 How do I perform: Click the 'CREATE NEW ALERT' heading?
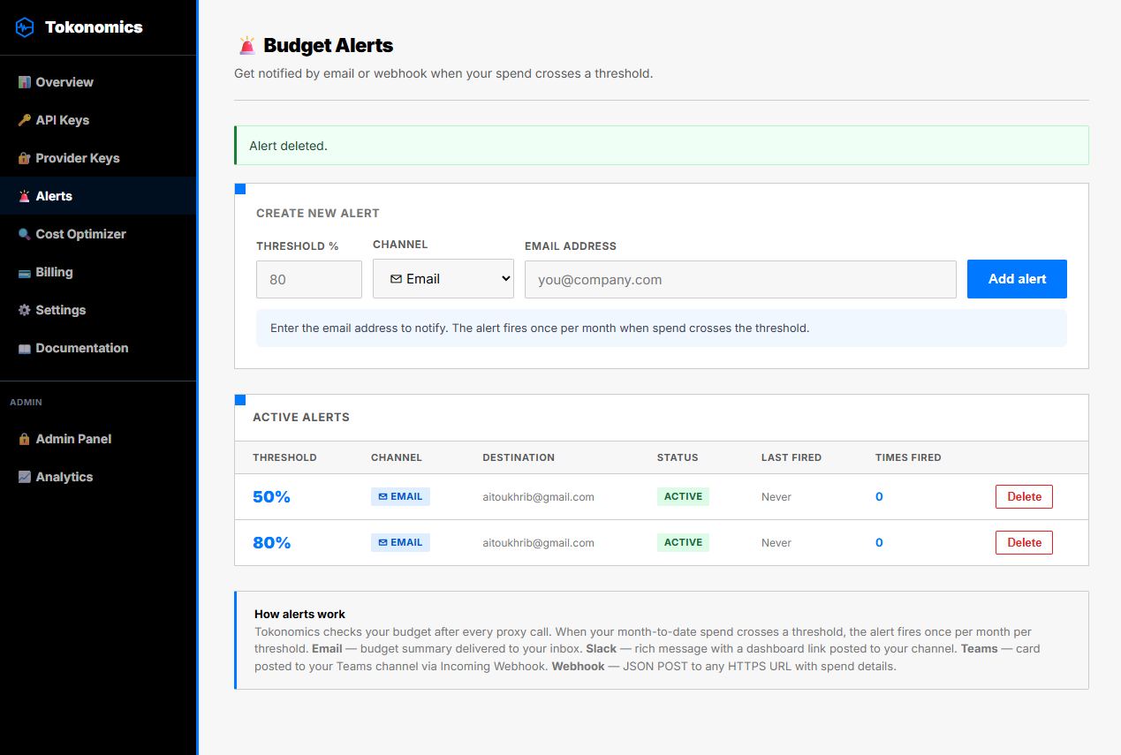click(x=318, y=213)
